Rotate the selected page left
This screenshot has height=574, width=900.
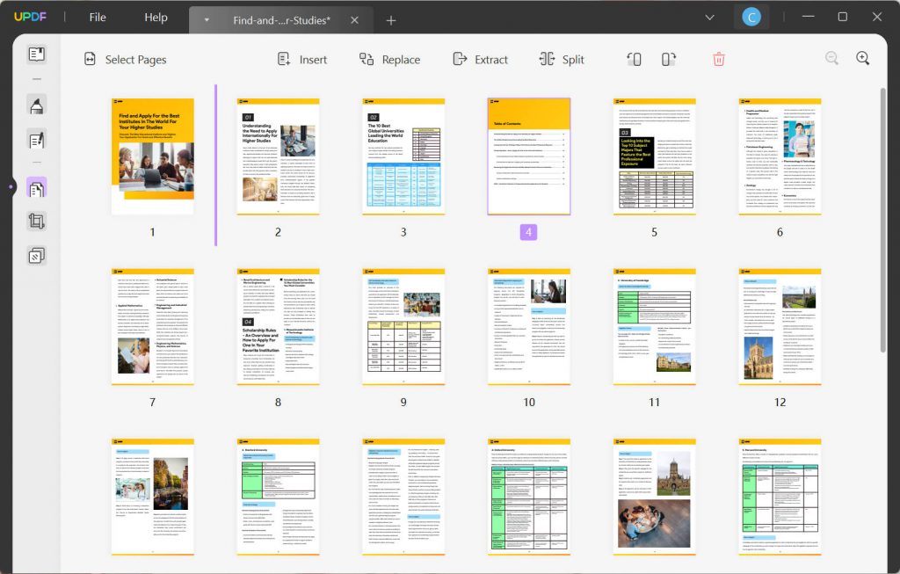click(633, 58)
